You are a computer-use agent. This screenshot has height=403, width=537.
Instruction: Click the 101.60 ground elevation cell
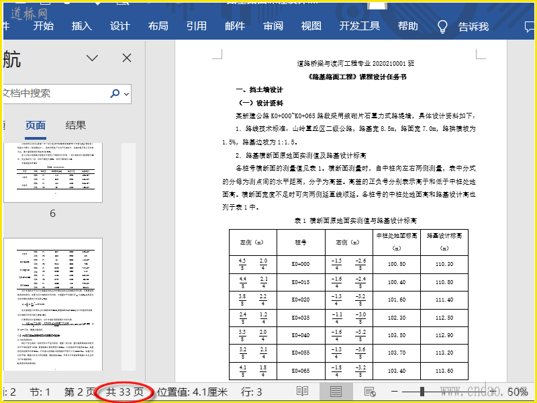tap(397, 300)
